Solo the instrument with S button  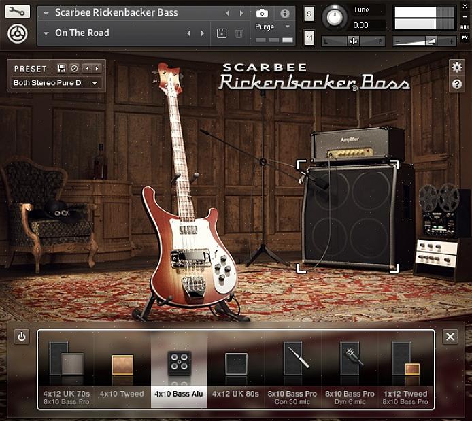pyautogui.click(x=309, y=14)
